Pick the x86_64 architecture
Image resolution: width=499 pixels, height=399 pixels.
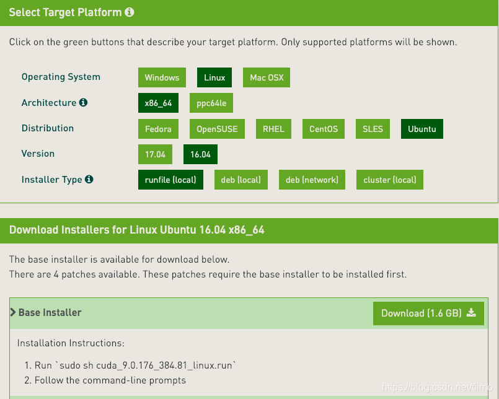[158, 103]
